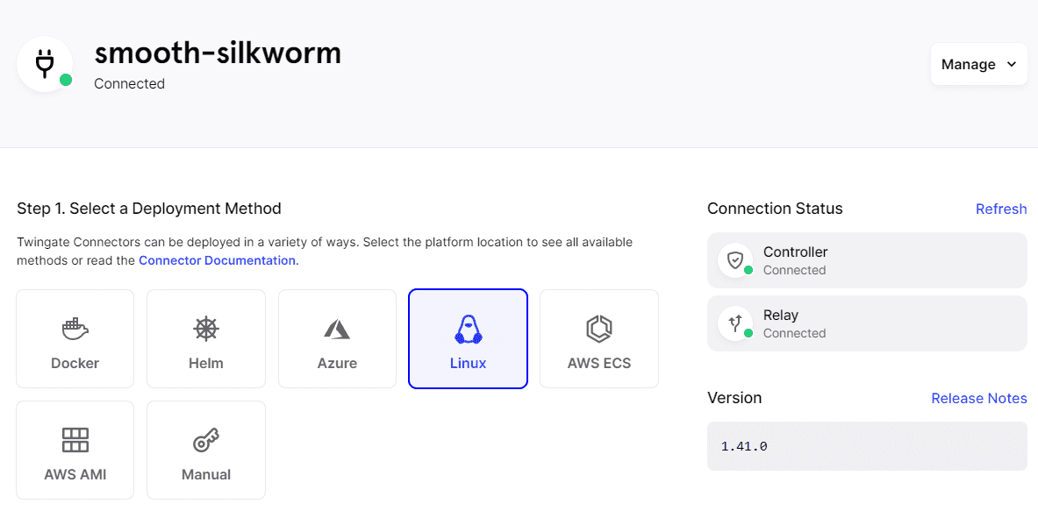This screenshot has height=518, width=1038.
Task: Refresh the connection status
Action: coord(1001,209)
